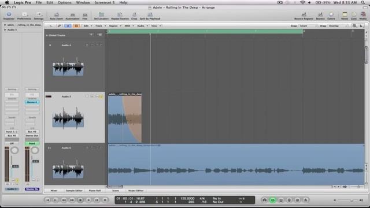Click the Set Locators icon
The image size is (370, 208).
(101, 14)
